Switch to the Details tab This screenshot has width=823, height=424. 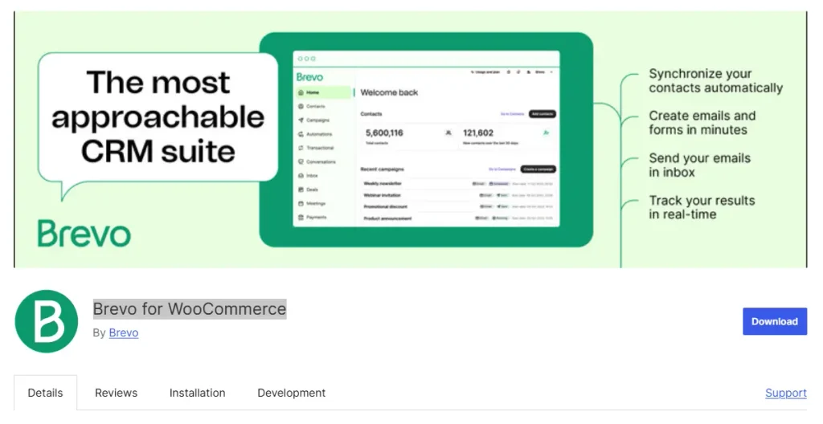tap(45, 393)
